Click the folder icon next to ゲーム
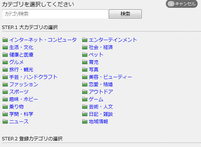 (x=85, y=99)
